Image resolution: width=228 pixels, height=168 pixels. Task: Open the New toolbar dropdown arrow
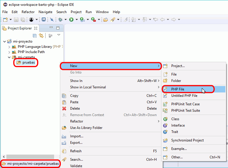pyautogui.click(x=11, y=20)
